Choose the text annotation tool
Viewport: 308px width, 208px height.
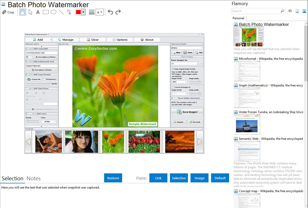[x=38, y=12]
